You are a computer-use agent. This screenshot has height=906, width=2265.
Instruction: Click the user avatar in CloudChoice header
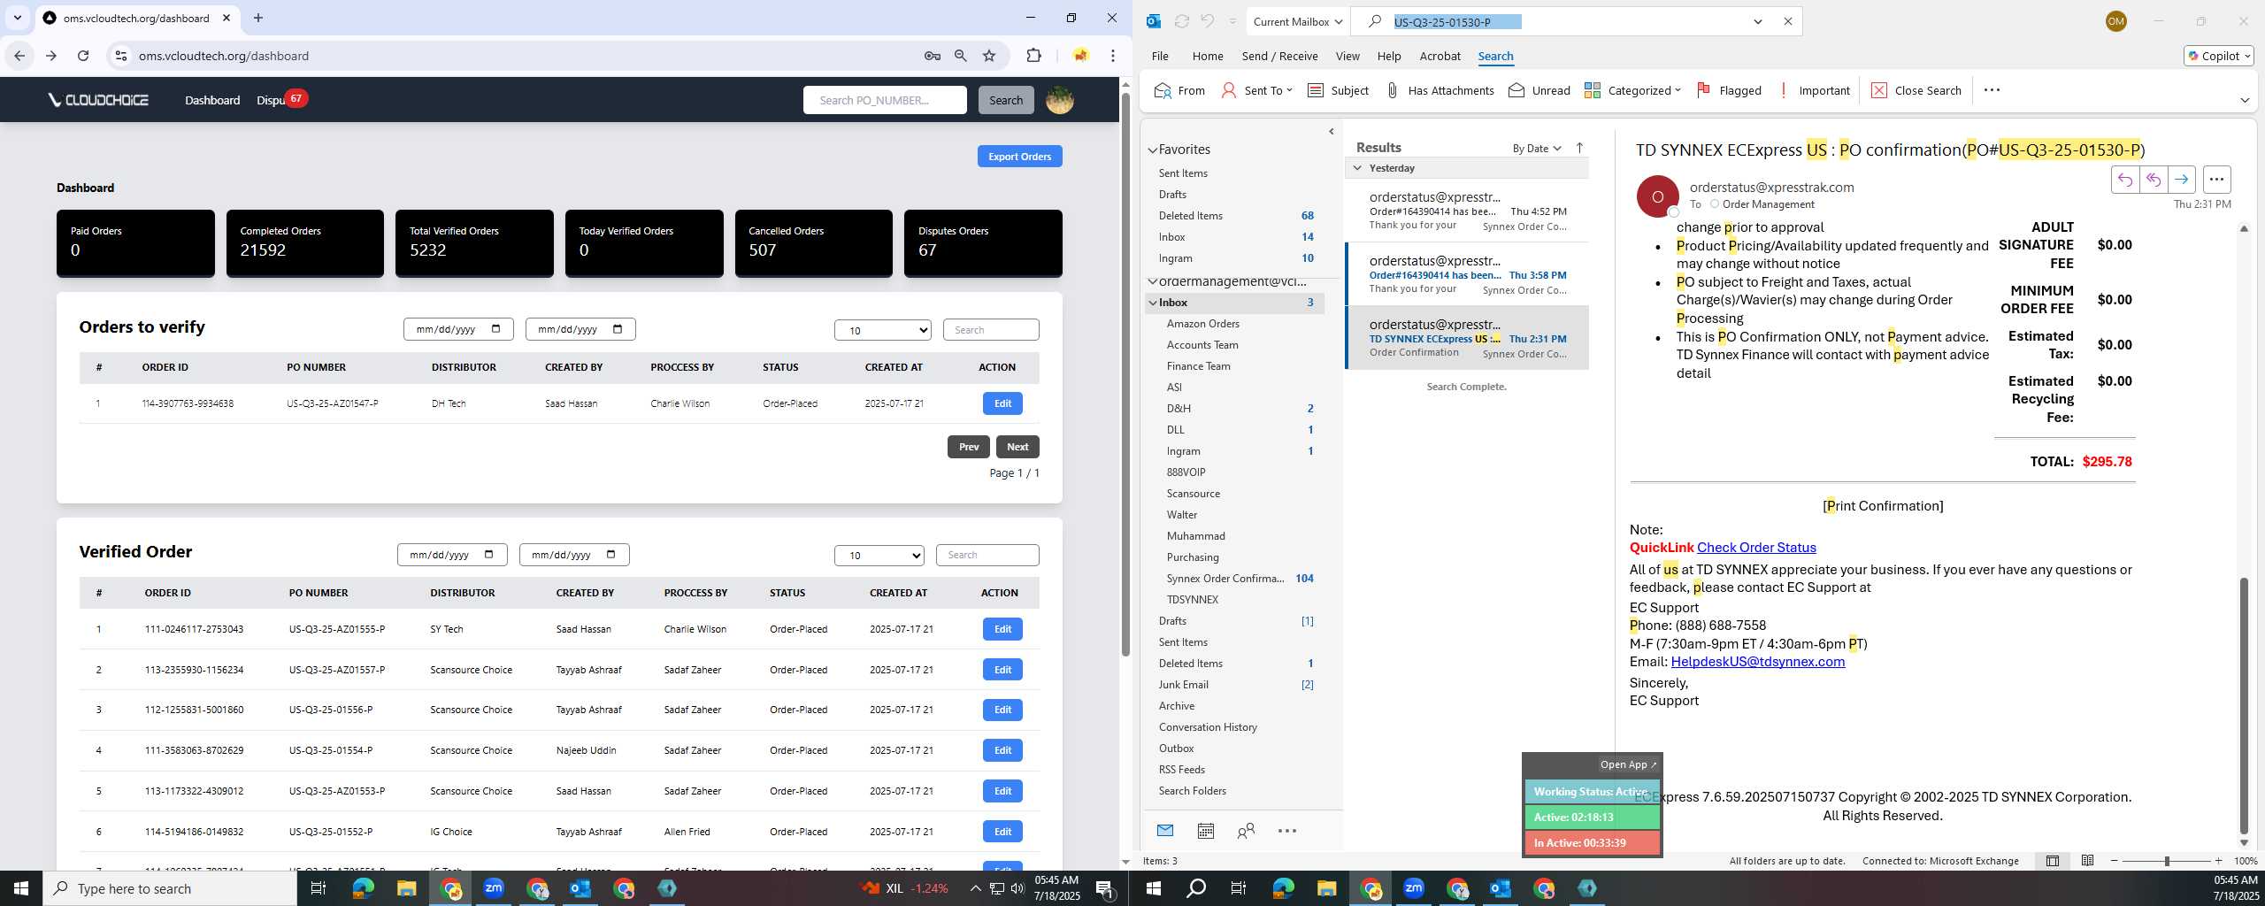click(x=1060, y=100)
